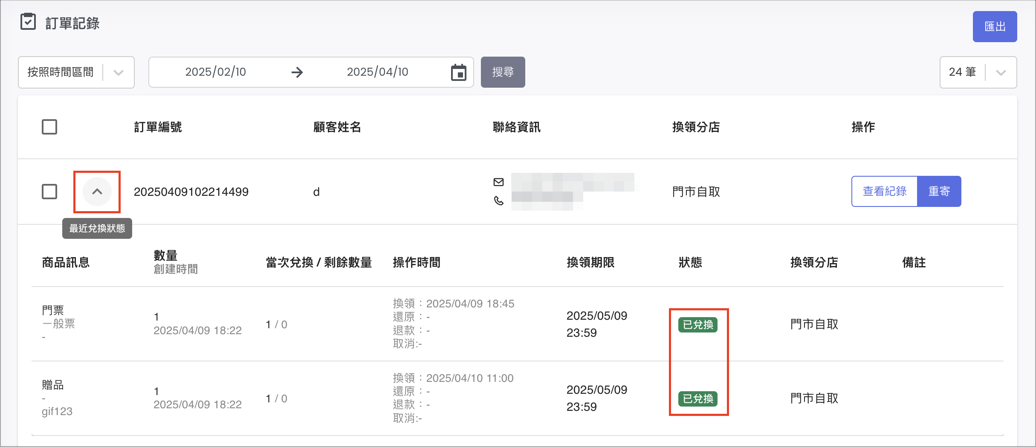The width and height of the screenshot is (1036, 447).
Task: Open 查看紀錄 for the order
Action: (885, 192)
